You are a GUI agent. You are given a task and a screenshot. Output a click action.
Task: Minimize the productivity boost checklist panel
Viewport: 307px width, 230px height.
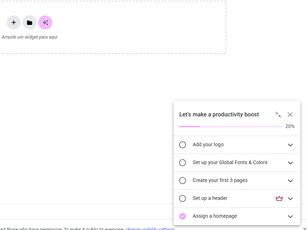pos(278,115)
